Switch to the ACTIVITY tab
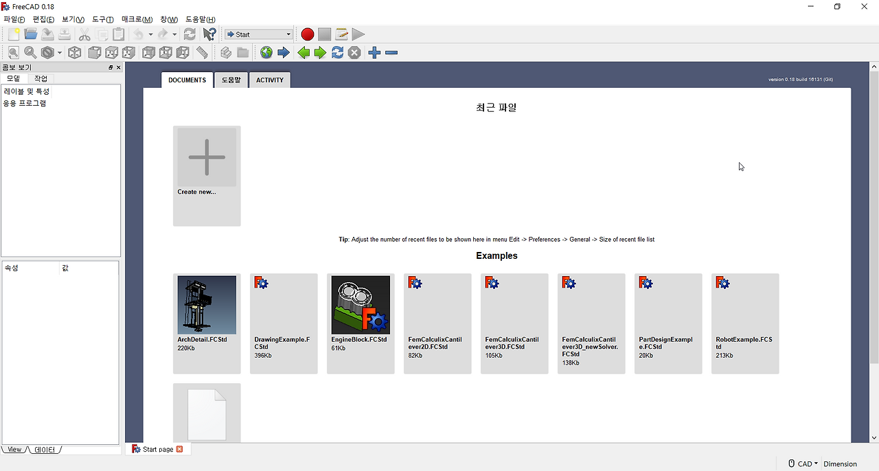This screenshot has height=471, width=879. point(269,80)
